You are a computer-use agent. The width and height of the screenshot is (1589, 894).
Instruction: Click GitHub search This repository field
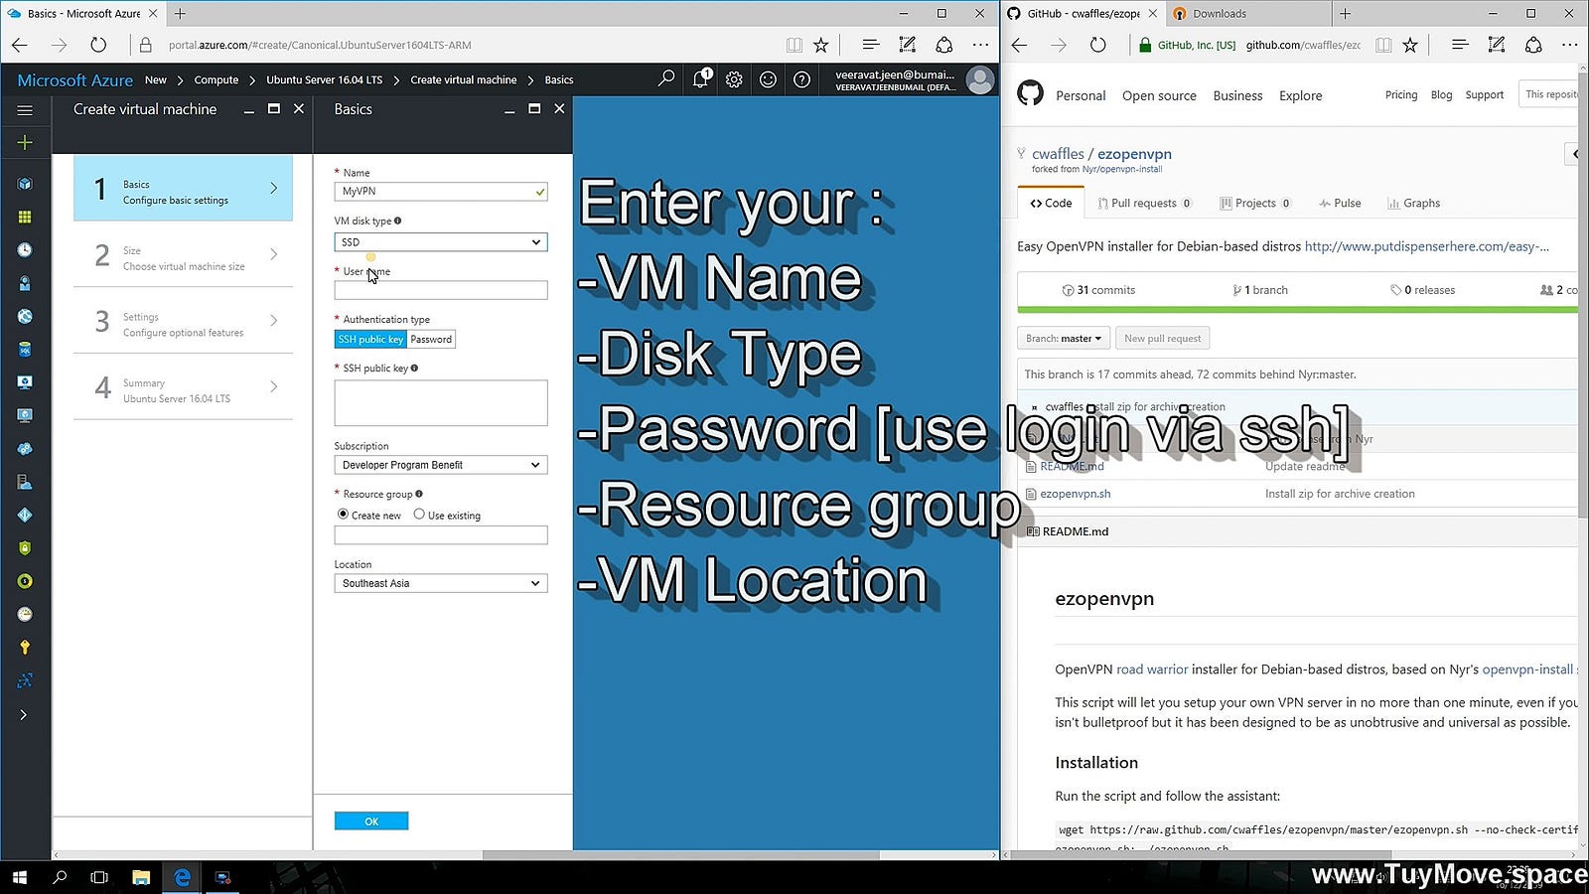pyautogui.click(x=1549, y=95)
